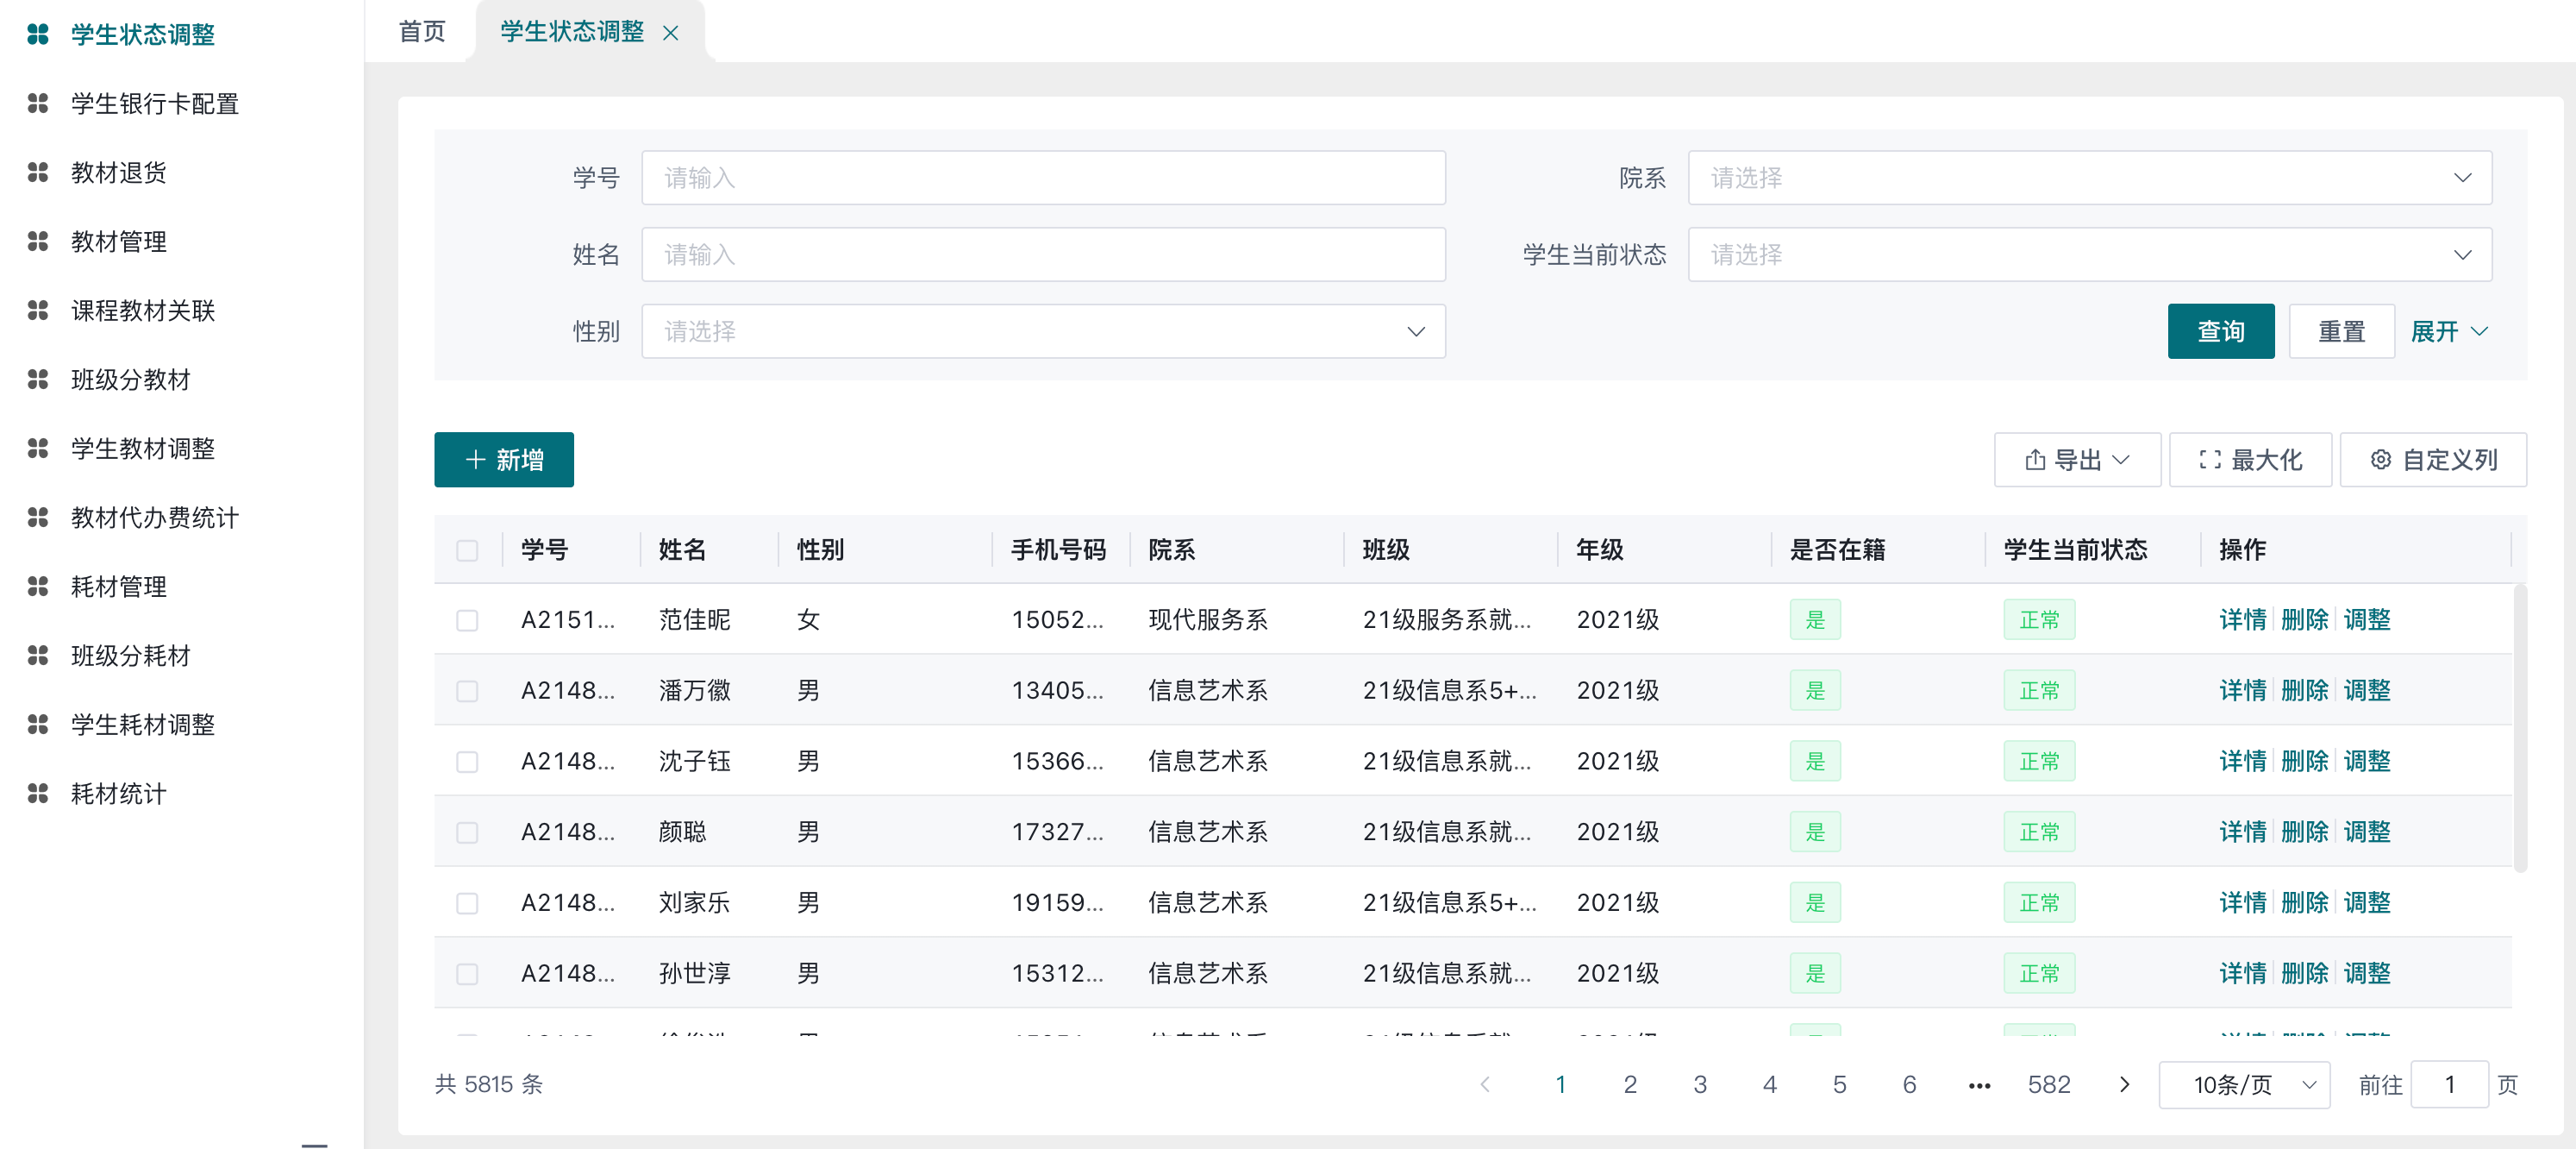Click the 学生当前状态 column header
The height and width of the screenshot is (1149, 2576).
(x=2075, y=550)
